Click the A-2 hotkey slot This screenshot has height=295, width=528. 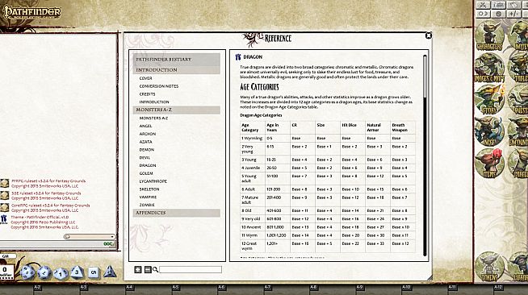37,288
